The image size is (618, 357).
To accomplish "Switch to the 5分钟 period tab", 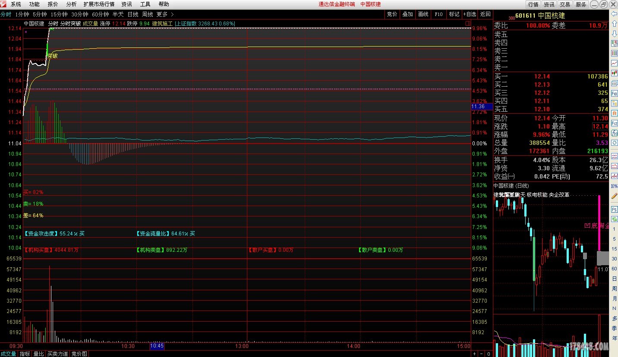I will 40,14.
